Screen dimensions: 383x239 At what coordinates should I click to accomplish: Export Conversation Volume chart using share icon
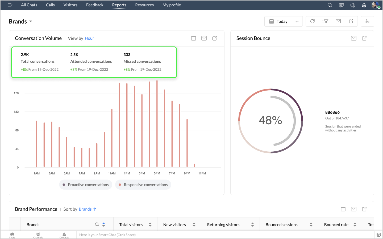tap(214, 38)
